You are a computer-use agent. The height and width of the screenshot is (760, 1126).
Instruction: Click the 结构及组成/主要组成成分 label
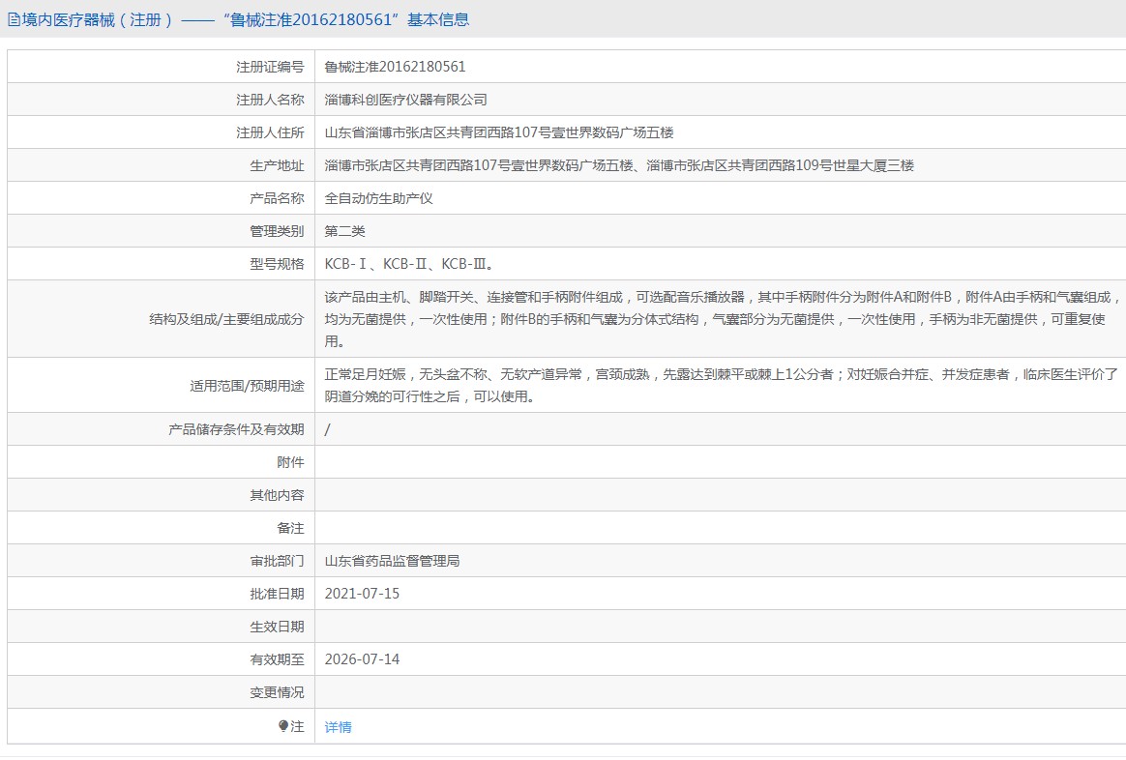coord(227,319)
